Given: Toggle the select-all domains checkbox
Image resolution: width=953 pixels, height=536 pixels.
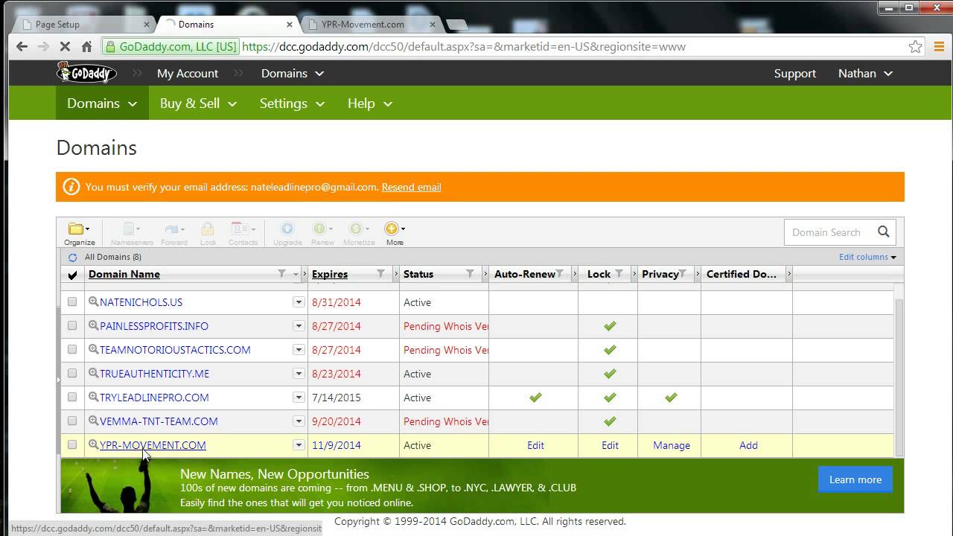Looking at the screenshot, I should click(72, 275).
